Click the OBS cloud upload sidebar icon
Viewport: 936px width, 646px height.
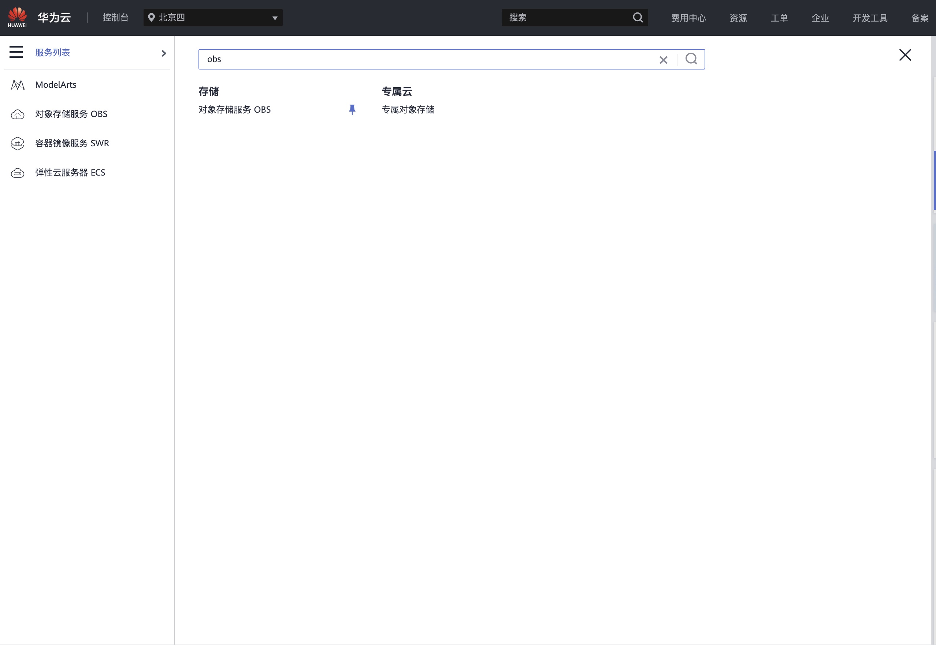(x=18, y=114)
